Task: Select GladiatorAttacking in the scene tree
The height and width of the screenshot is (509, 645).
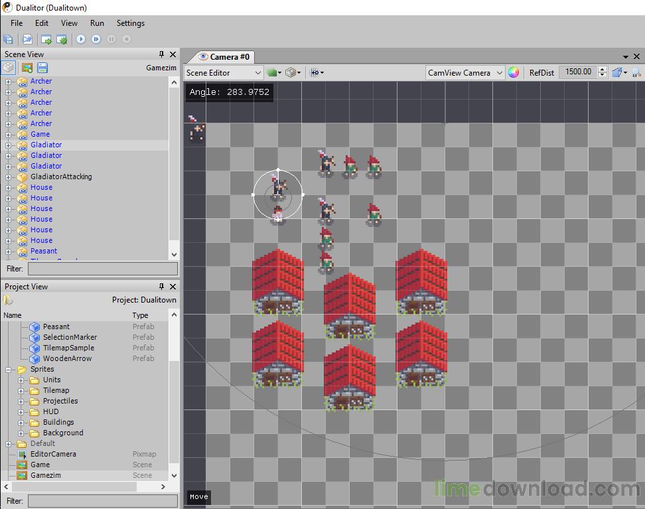Action: tap(61, 177)
